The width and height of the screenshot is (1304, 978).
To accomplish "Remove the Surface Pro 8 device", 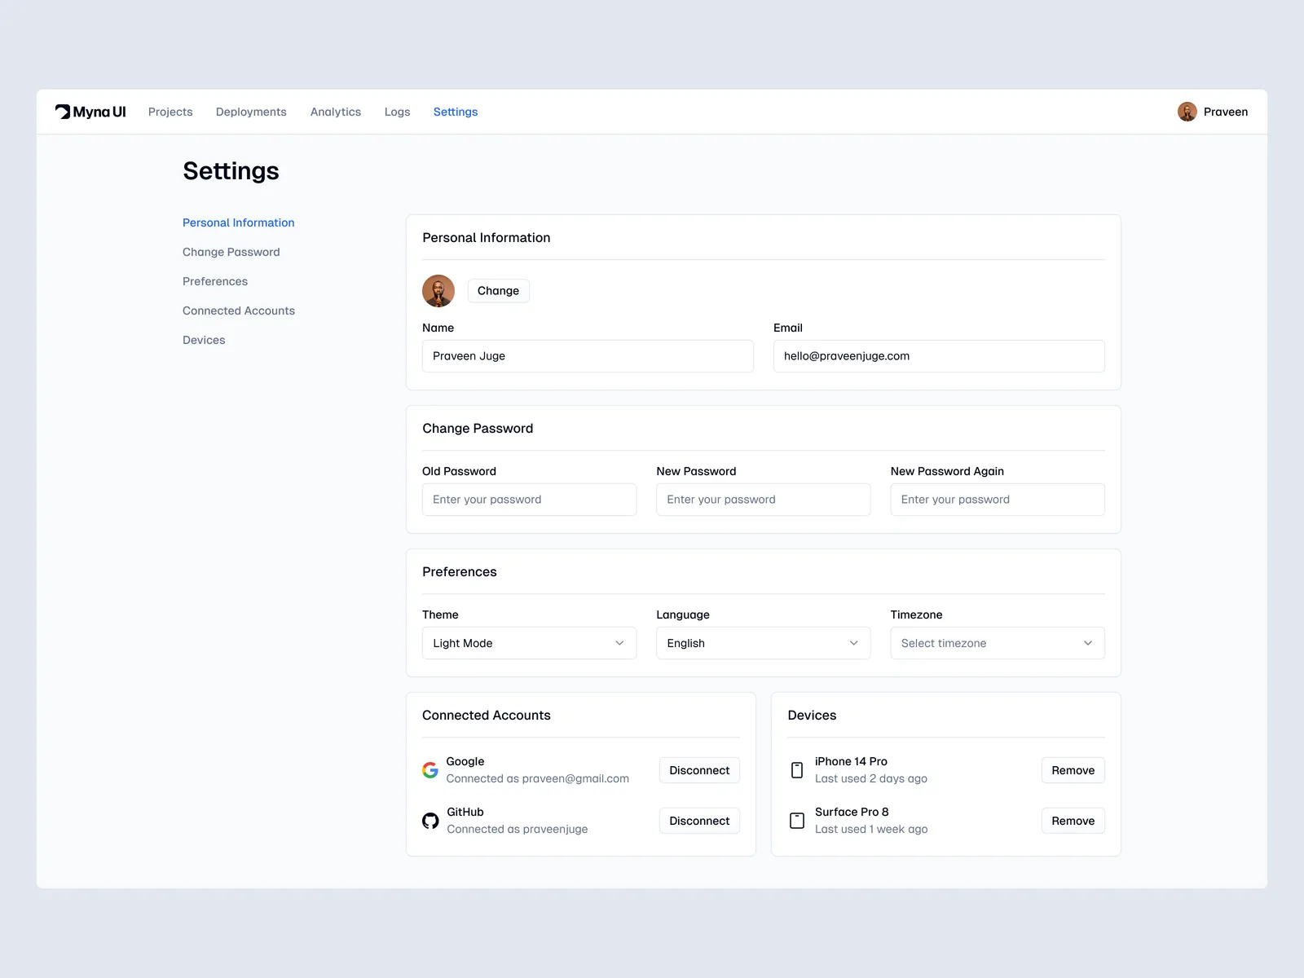I will [x=1073, y=821].
